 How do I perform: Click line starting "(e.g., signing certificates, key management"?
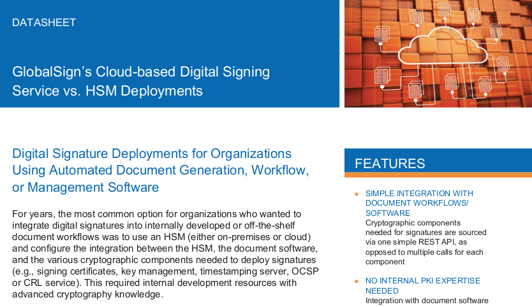click(166, 271)
